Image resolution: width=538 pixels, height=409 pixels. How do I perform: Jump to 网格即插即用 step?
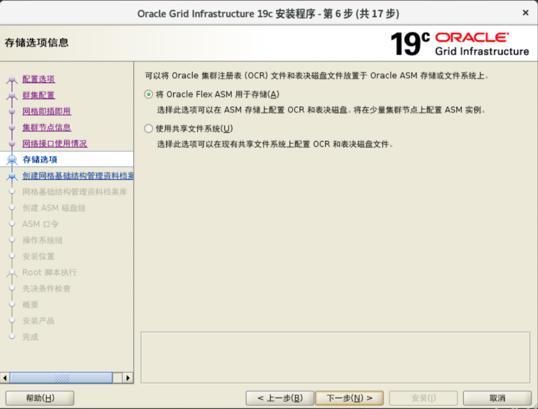click(46, 111)
